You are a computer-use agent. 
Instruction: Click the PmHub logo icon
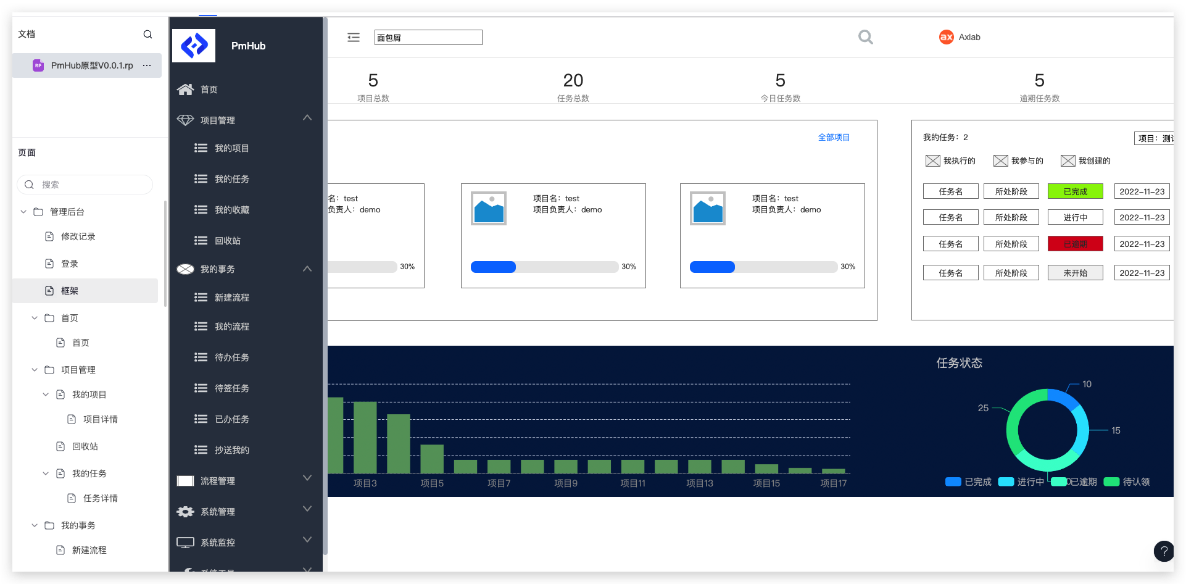pos(194,46)
